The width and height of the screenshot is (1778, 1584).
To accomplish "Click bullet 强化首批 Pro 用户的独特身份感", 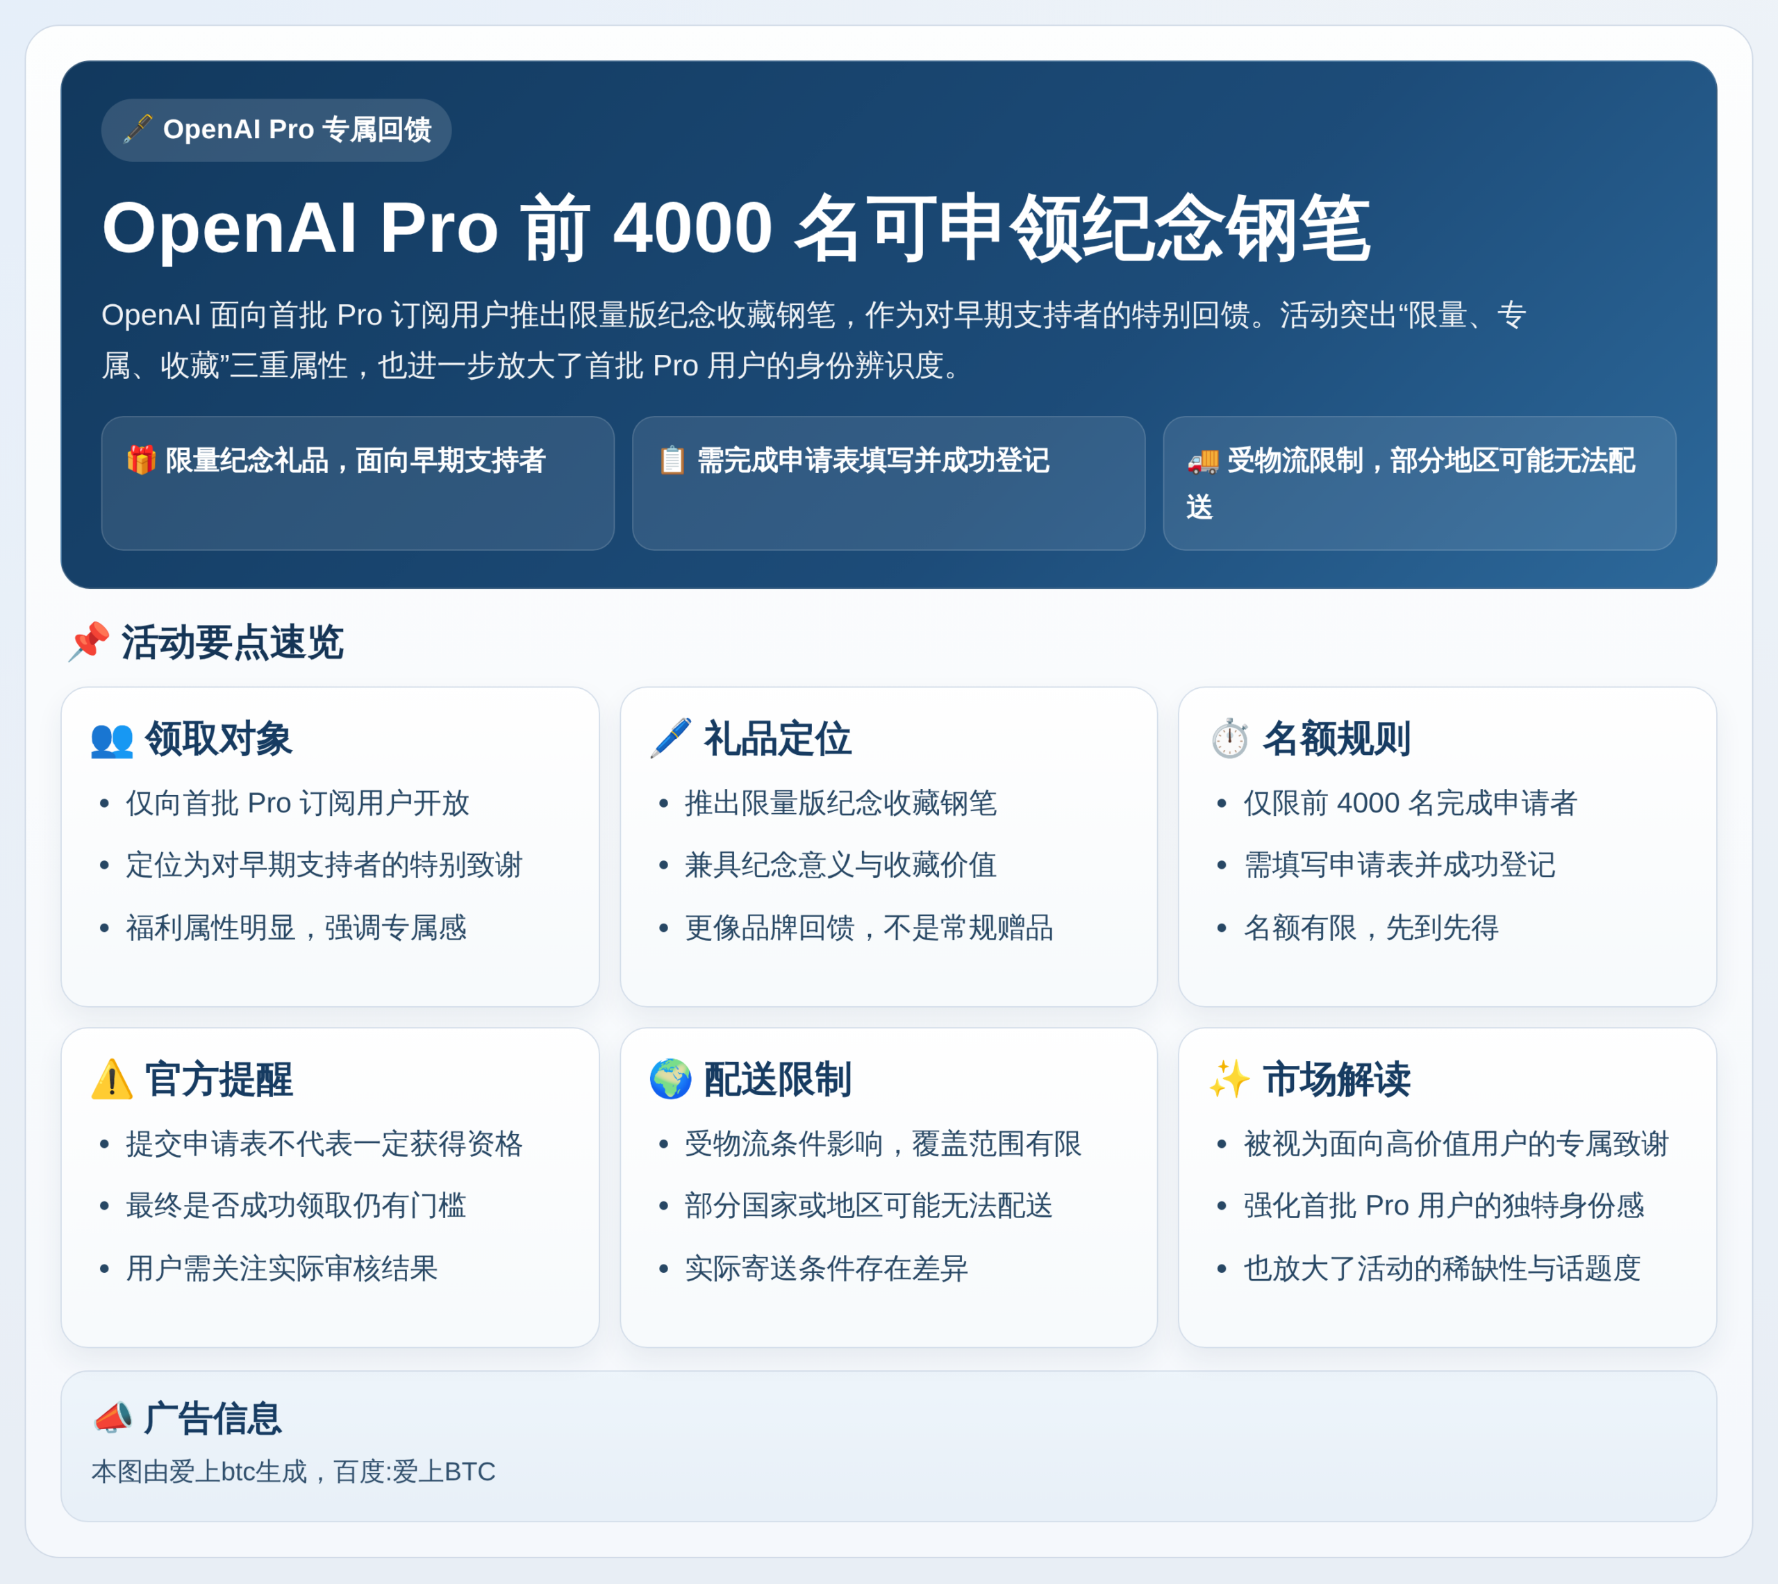I will (x=1444, y=1206).
